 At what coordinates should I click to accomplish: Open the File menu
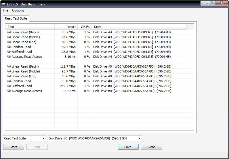[x=5, y=10]
